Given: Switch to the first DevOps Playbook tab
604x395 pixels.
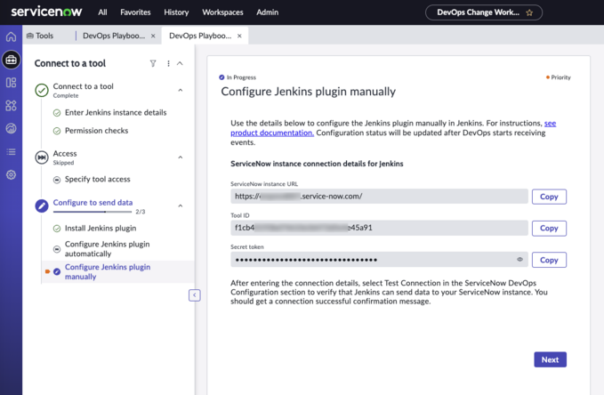Looking at the screenshot, I should 114,36.
